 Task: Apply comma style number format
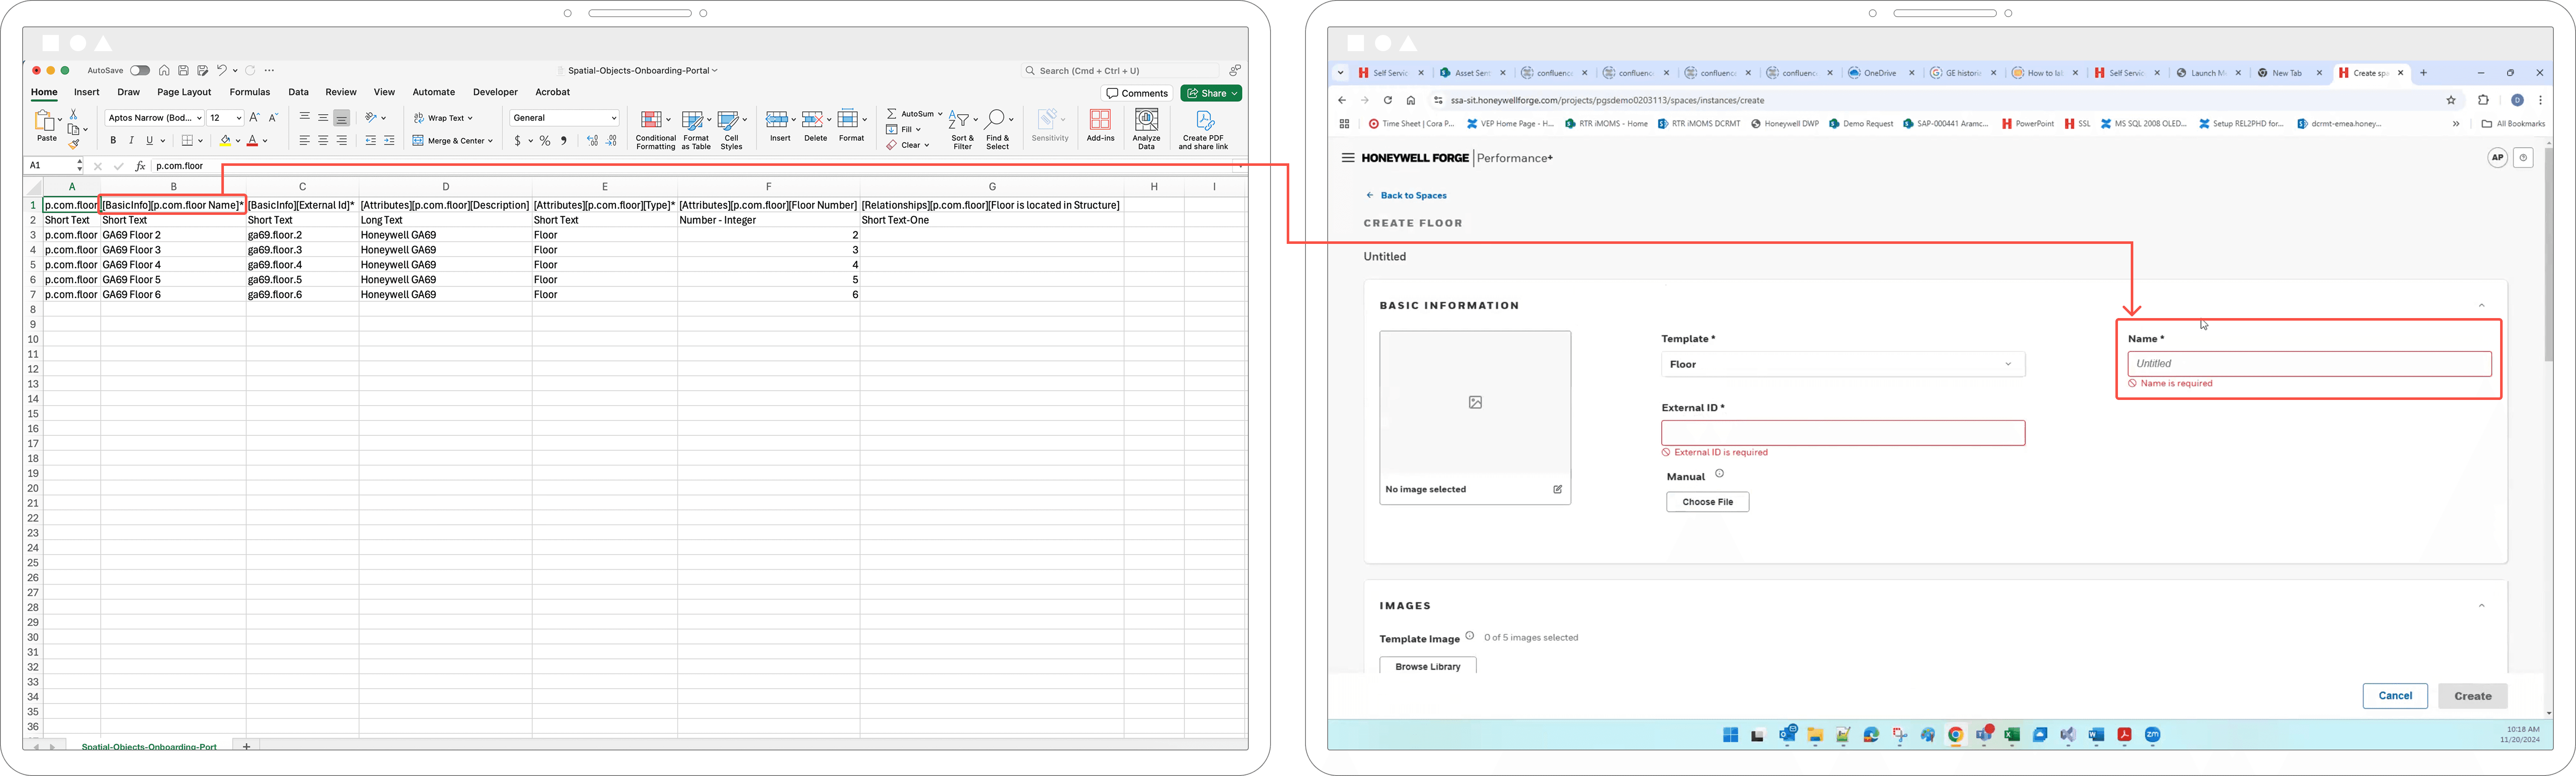(x=564, y=141)
